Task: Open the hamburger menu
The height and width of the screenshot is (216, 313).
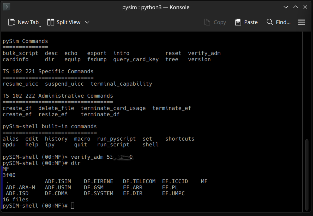Action: (x=302, y=22)
